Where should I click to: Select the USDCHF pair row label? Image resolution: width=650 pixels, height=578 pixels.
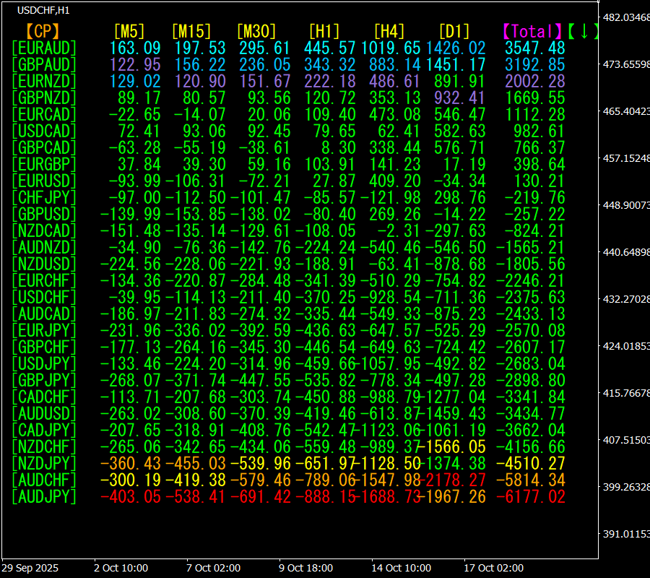pyautogui.click(x=44, y=297)
